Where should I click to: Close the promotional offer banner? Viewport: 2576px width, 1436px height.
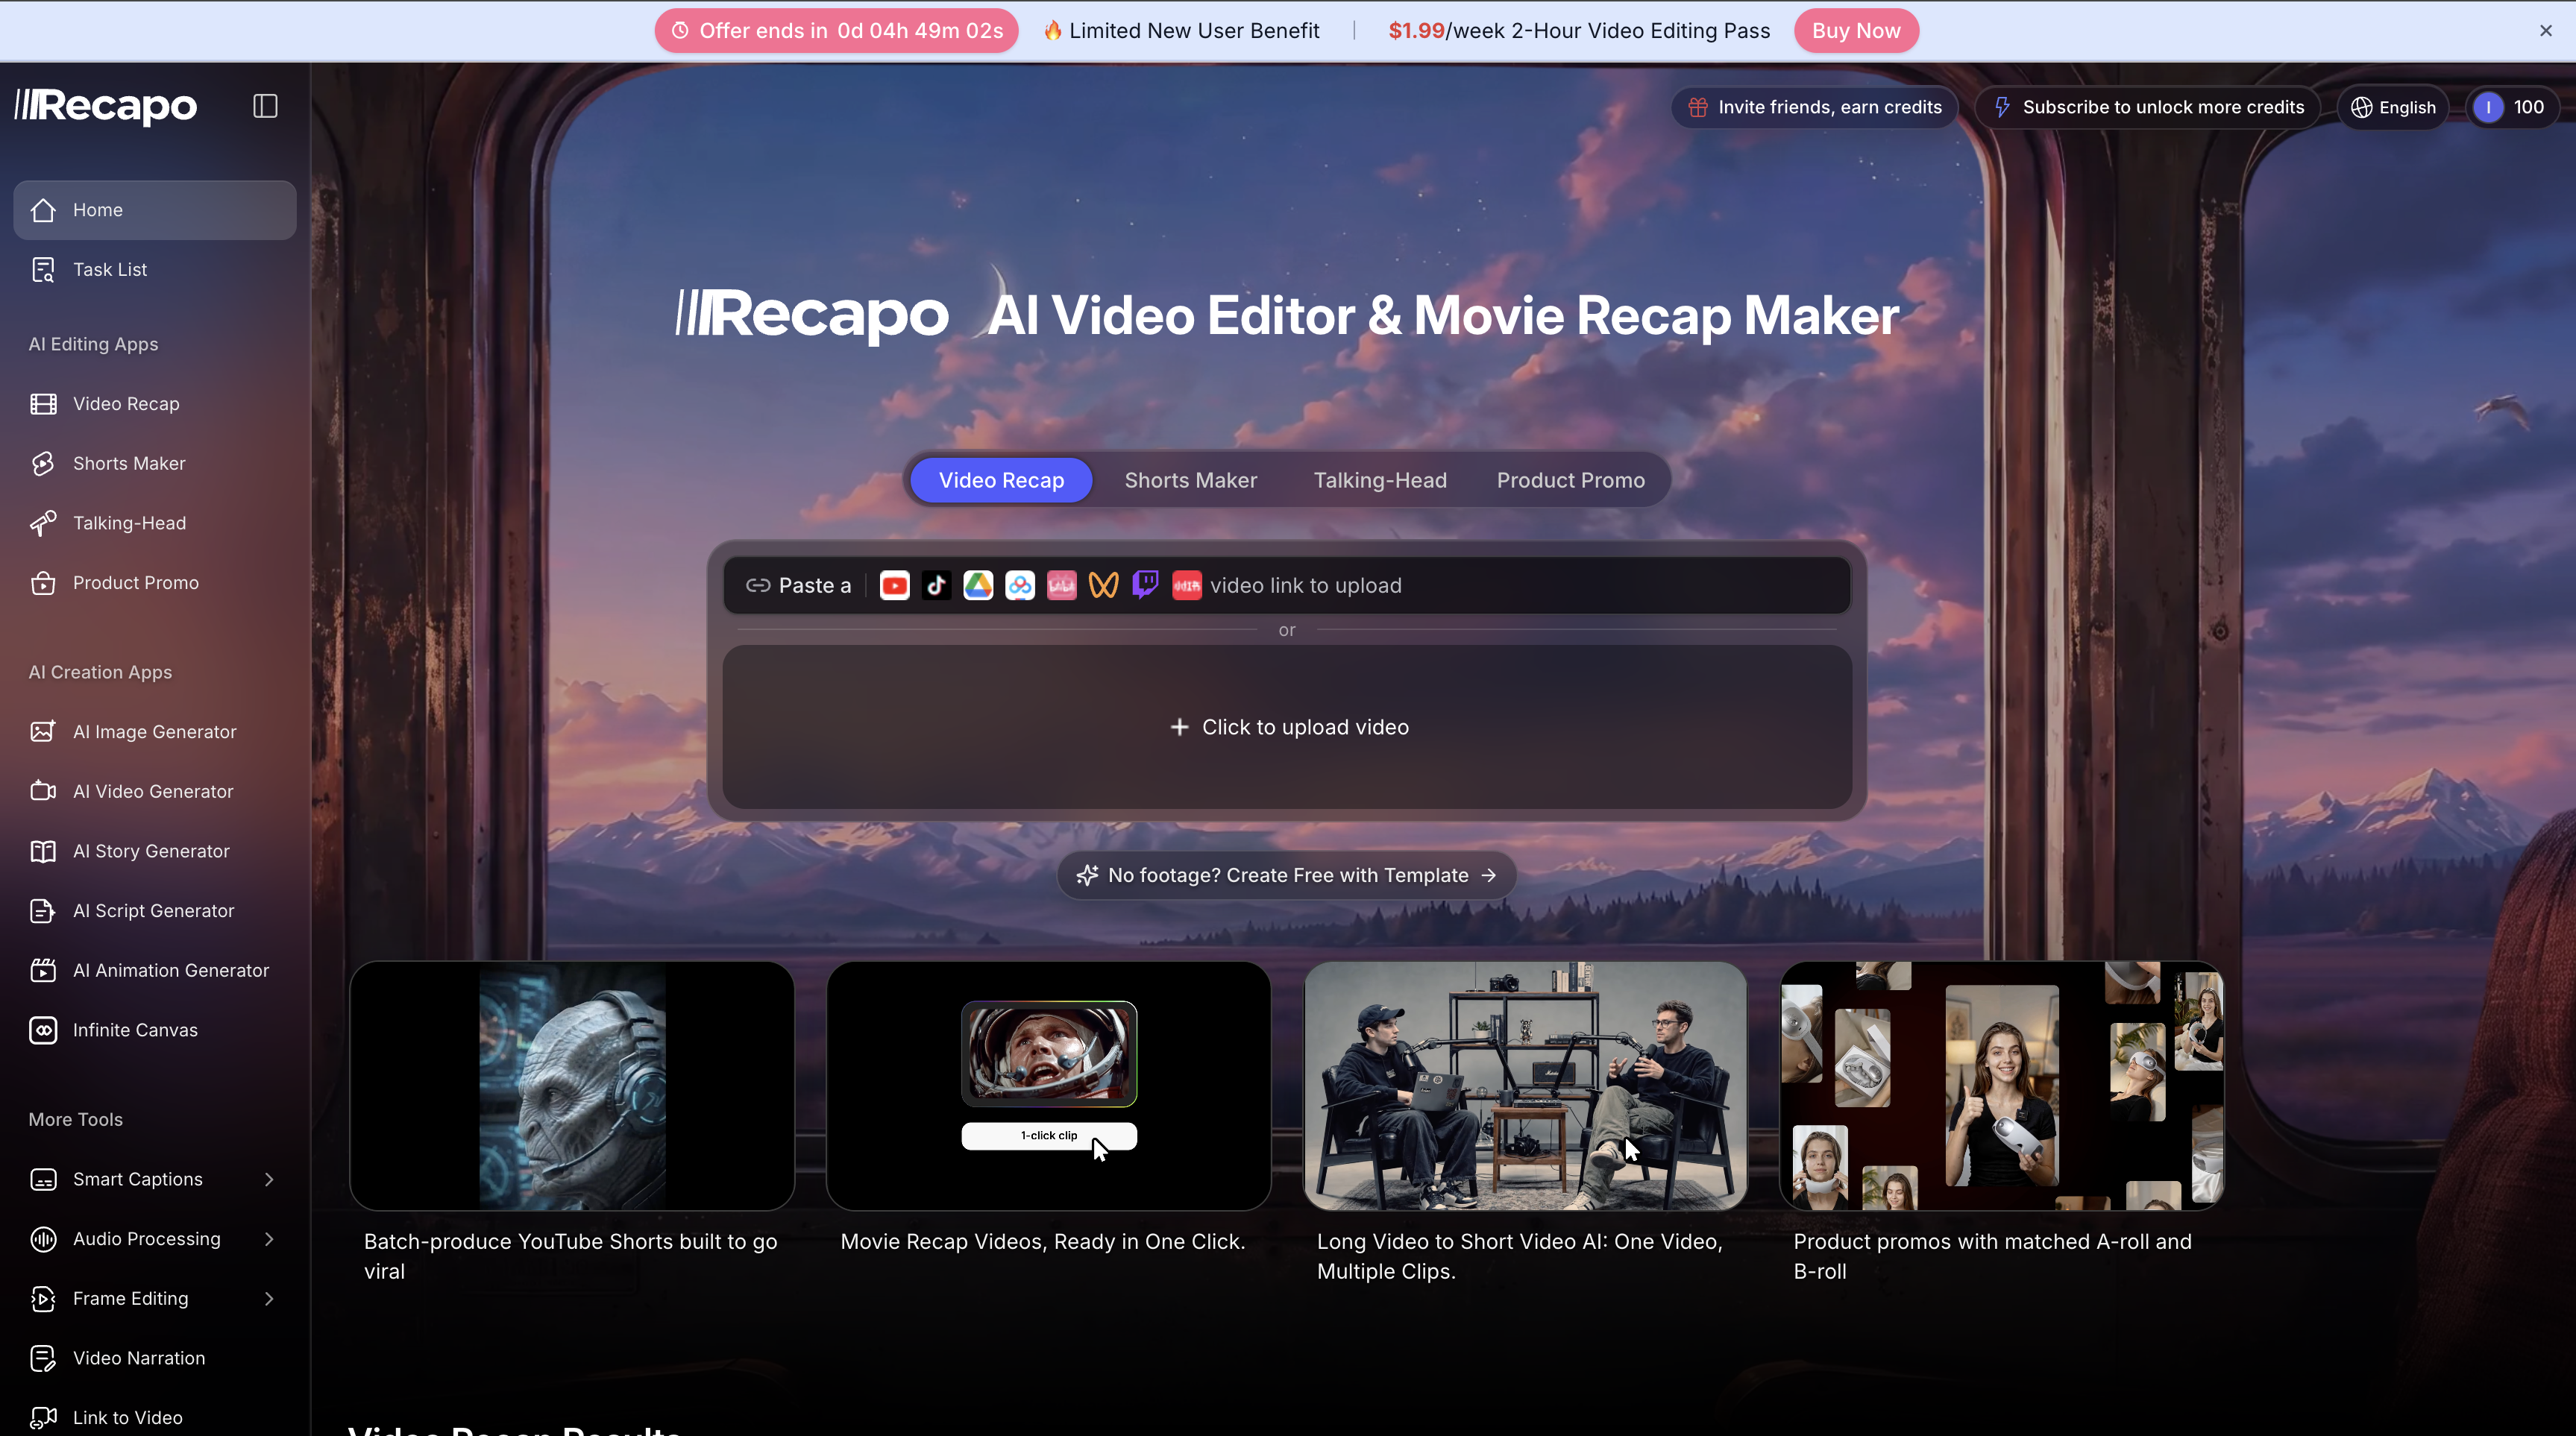(2546, 31)
